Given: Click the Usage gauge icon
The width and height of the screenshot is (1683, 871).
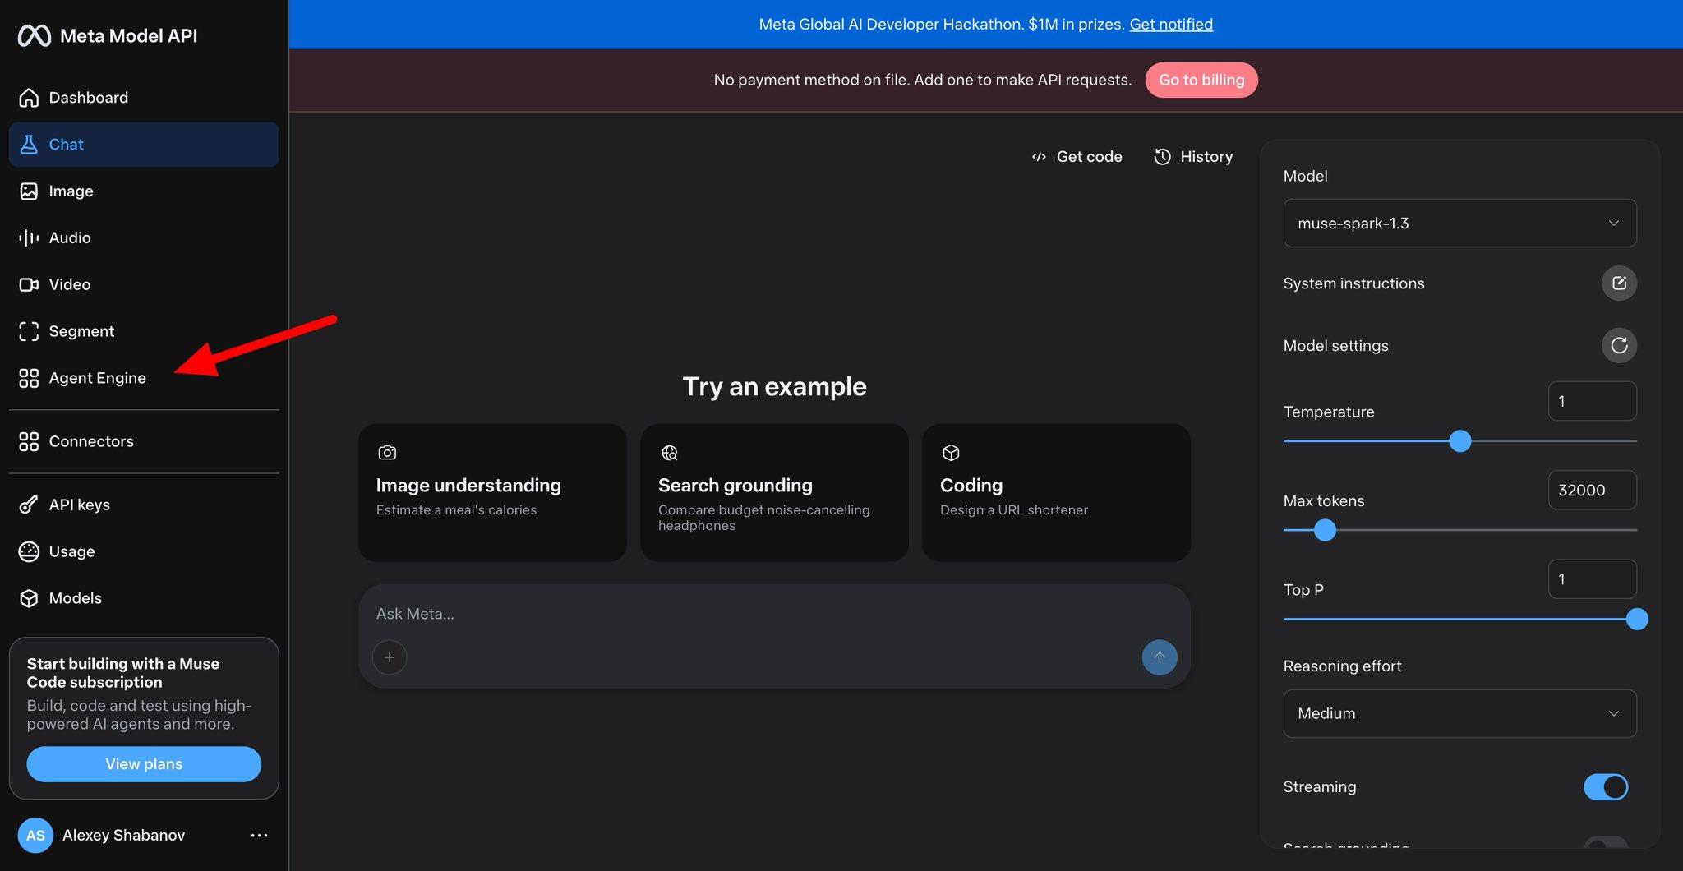Looking at the screenshot, I should pyautogui.click(x=29, y=552).
